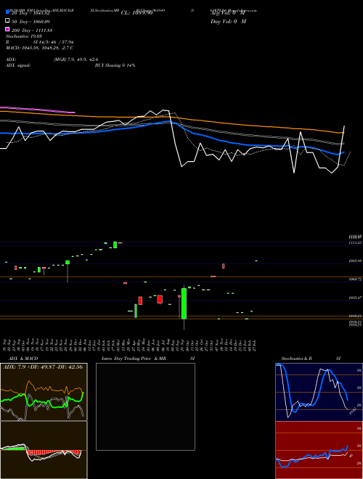Image resolution: width=363 pixels, height=479 pixels.
Task: Open the blue Stochastics chart panel
Action: tap(319, 392)
